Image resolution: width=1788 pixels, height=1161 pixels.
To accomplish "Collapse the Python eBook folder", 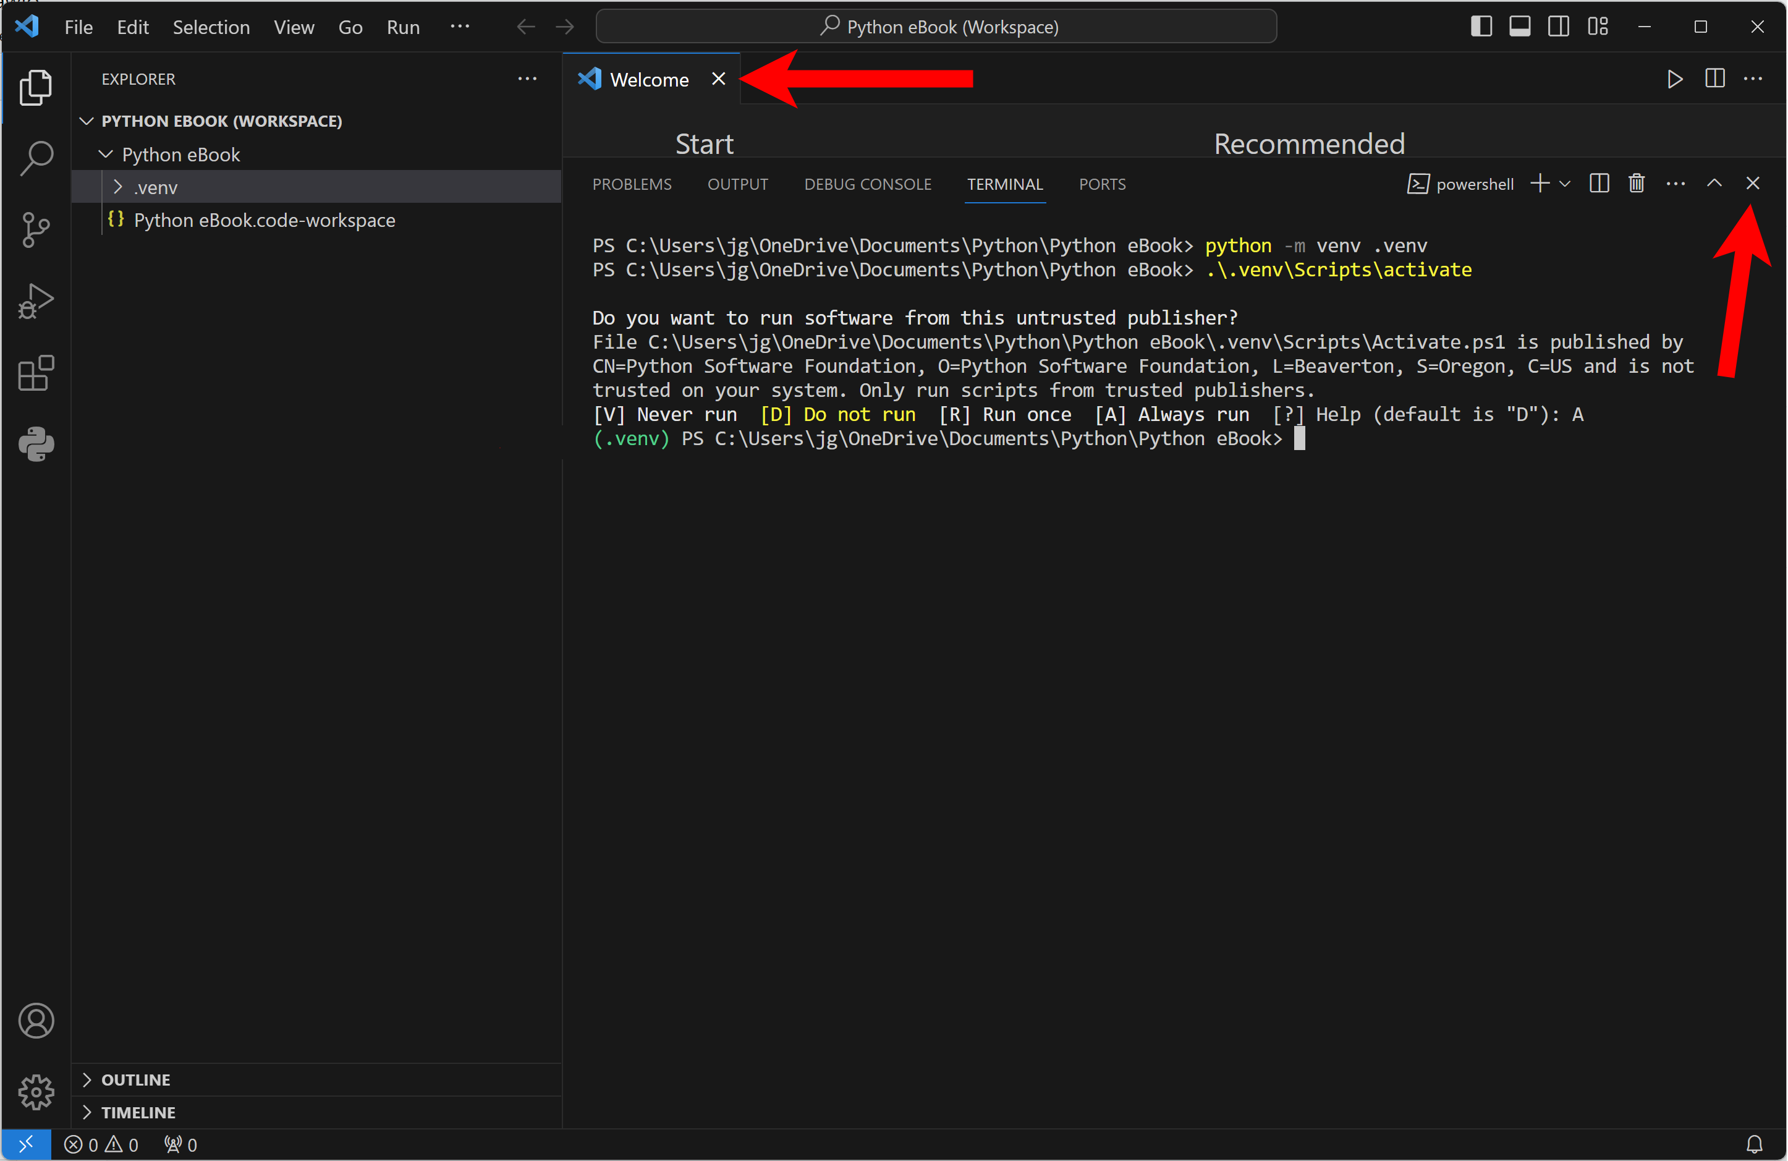I will 316,154.
